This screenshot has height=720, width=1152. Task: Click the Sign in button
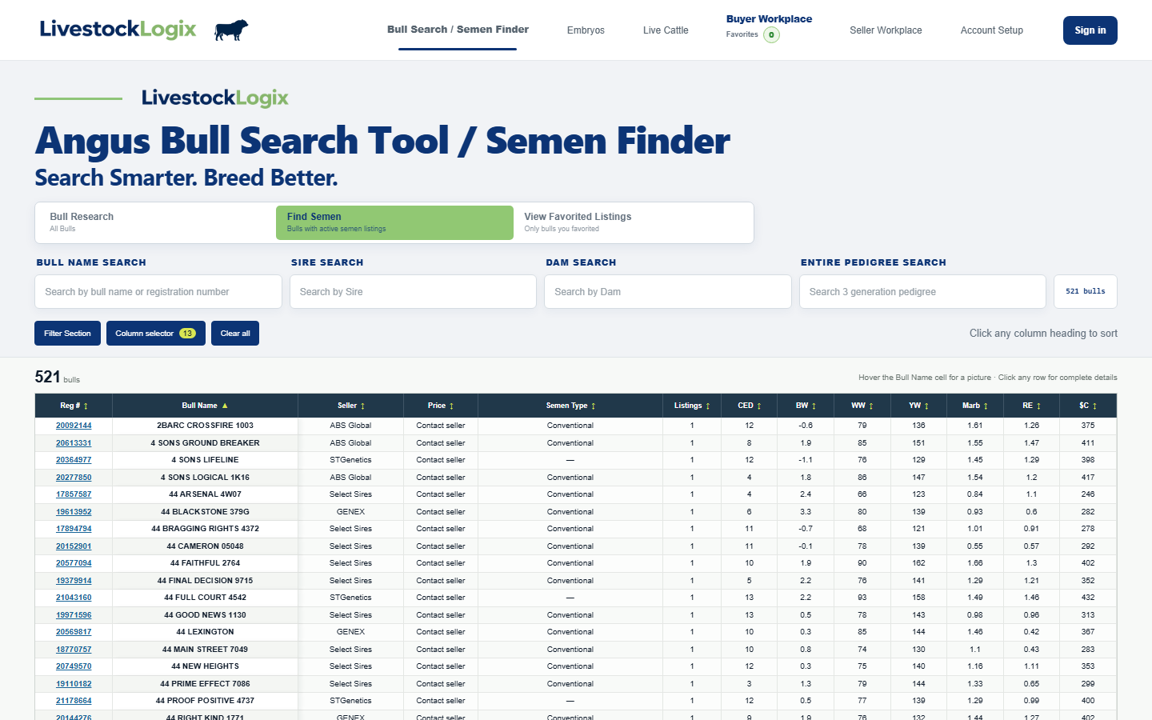click(1090, 30)
